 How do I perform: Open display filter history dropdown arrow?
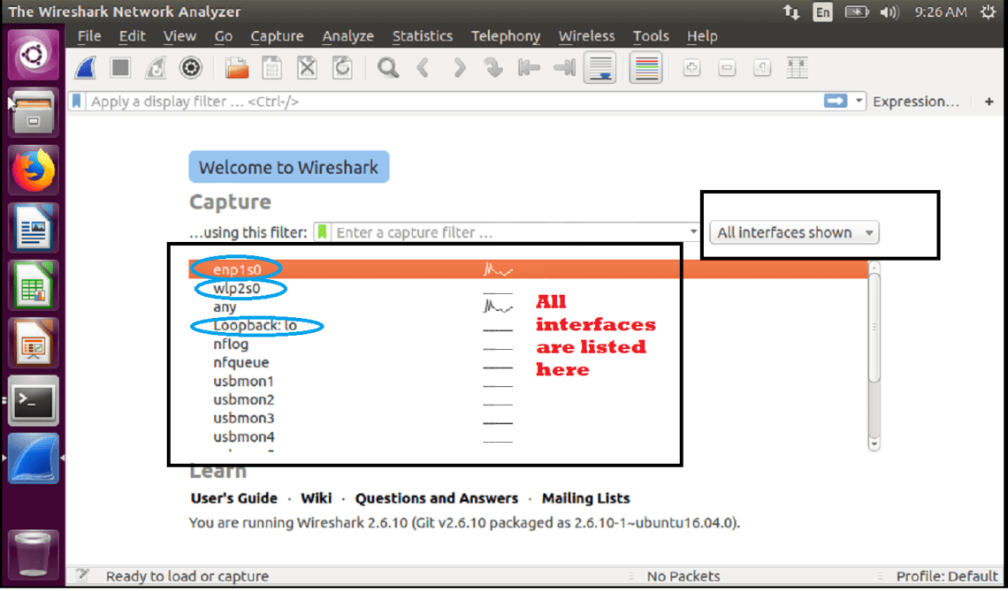coord(859,102)
